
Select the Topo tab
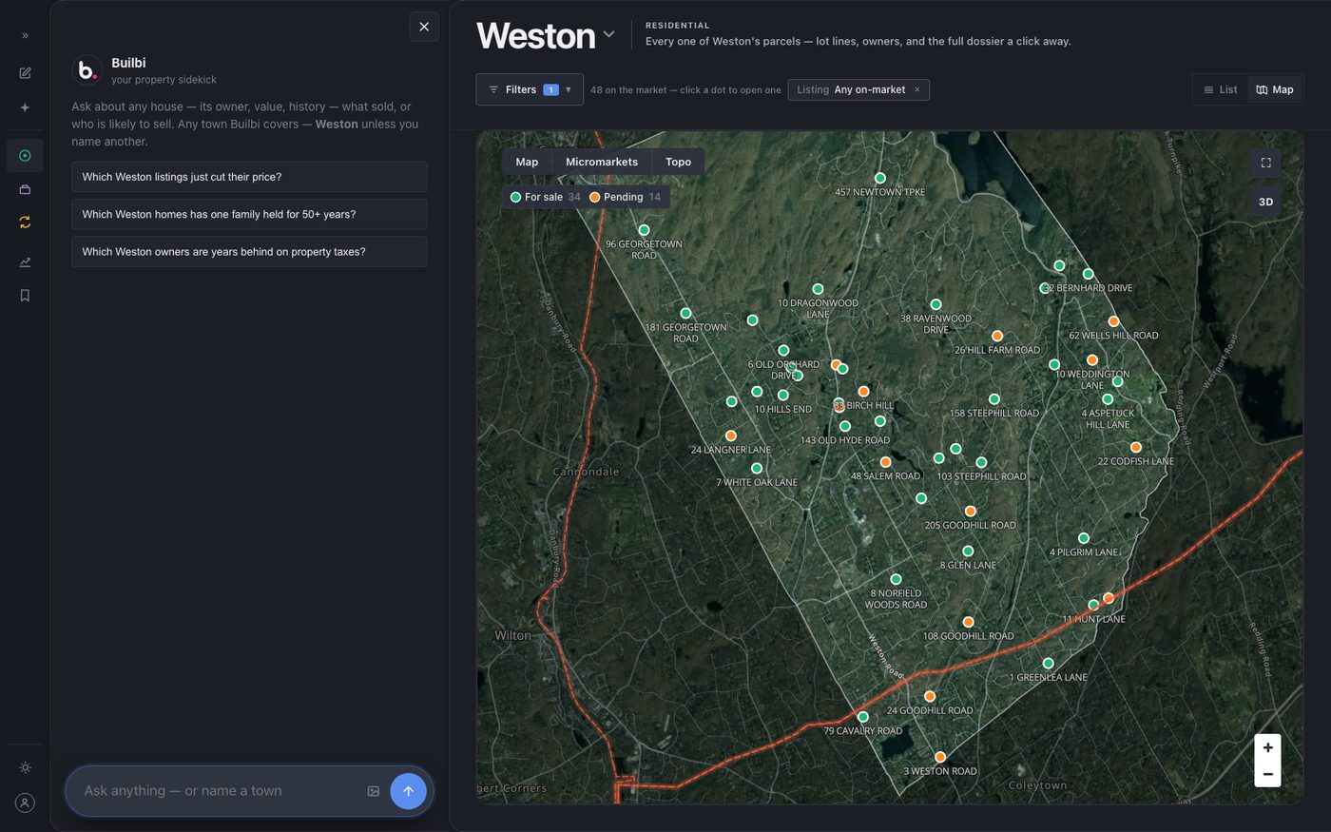coord(679,162)
